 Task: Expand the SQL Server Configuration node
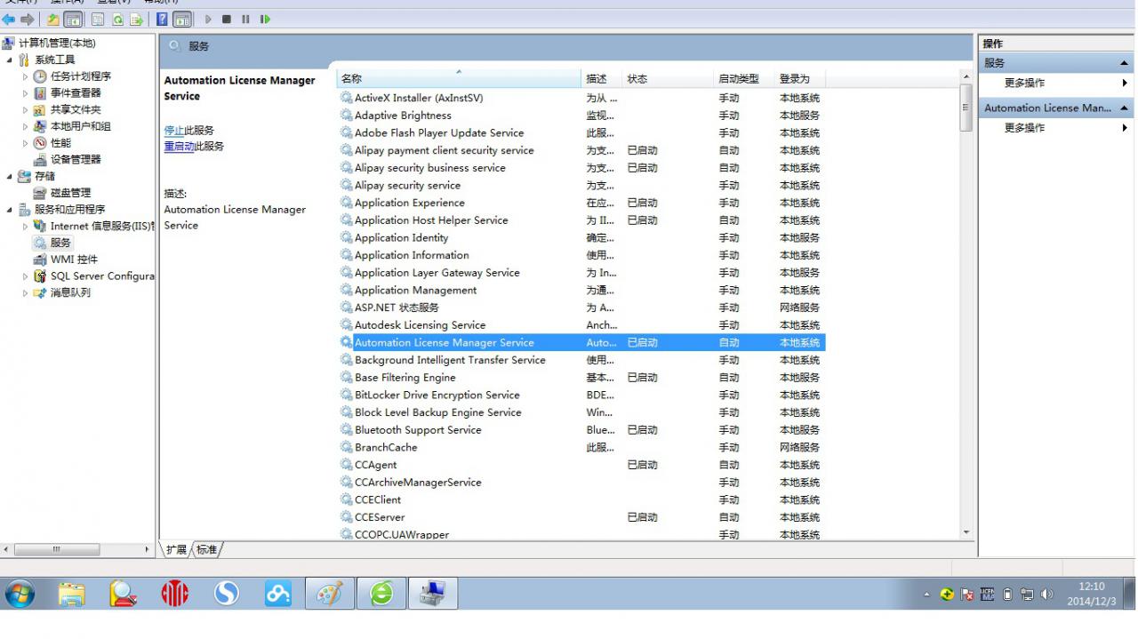(x=26, y=276)
